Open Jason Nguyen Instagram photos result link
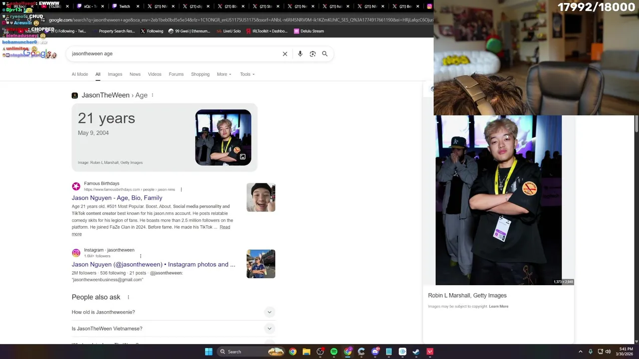The height and width of the screenshot is (359, 639). 153,264
